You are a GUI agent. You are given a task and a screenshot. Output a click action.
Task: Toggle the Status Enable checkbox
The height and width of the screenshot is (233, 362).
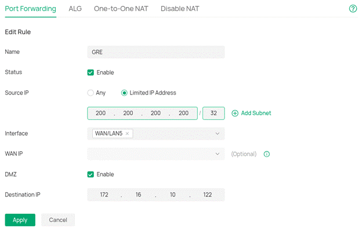click(x=91, y=72)
